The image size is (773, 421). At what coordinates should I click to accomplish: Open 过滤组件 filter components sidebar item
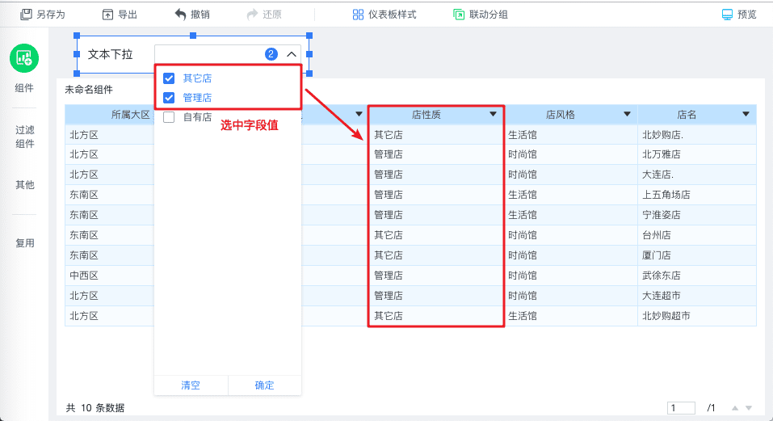click(25, 137)
